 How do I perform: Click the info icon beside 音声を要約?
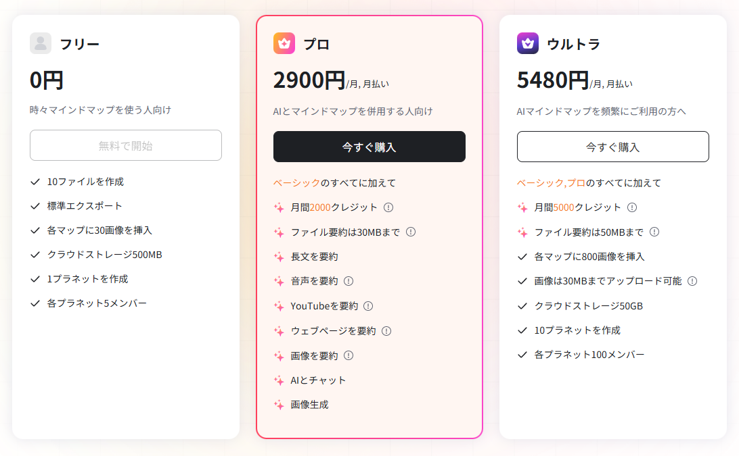pos(349,281)
